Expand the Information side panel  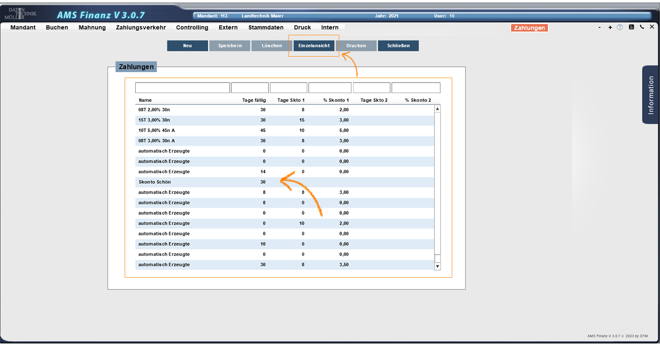click(650, 95)
